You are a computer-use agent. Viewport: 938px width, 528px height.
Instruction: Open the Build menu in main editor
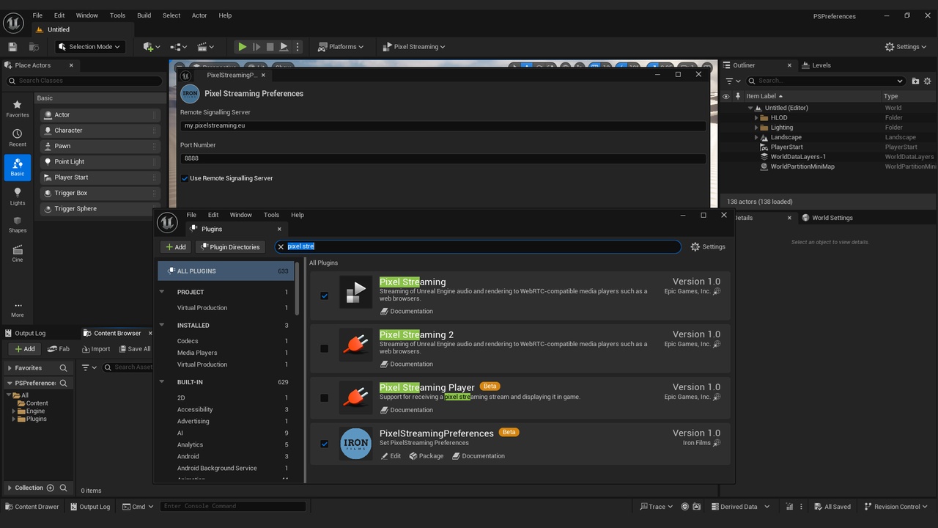tap(144, 15)
